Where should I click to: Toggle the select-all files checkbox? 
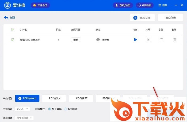point(13,30)
